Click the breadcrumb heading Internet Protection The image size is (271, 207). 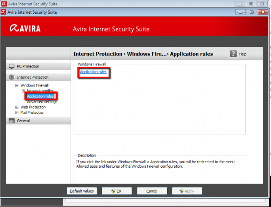click(98, 54)
